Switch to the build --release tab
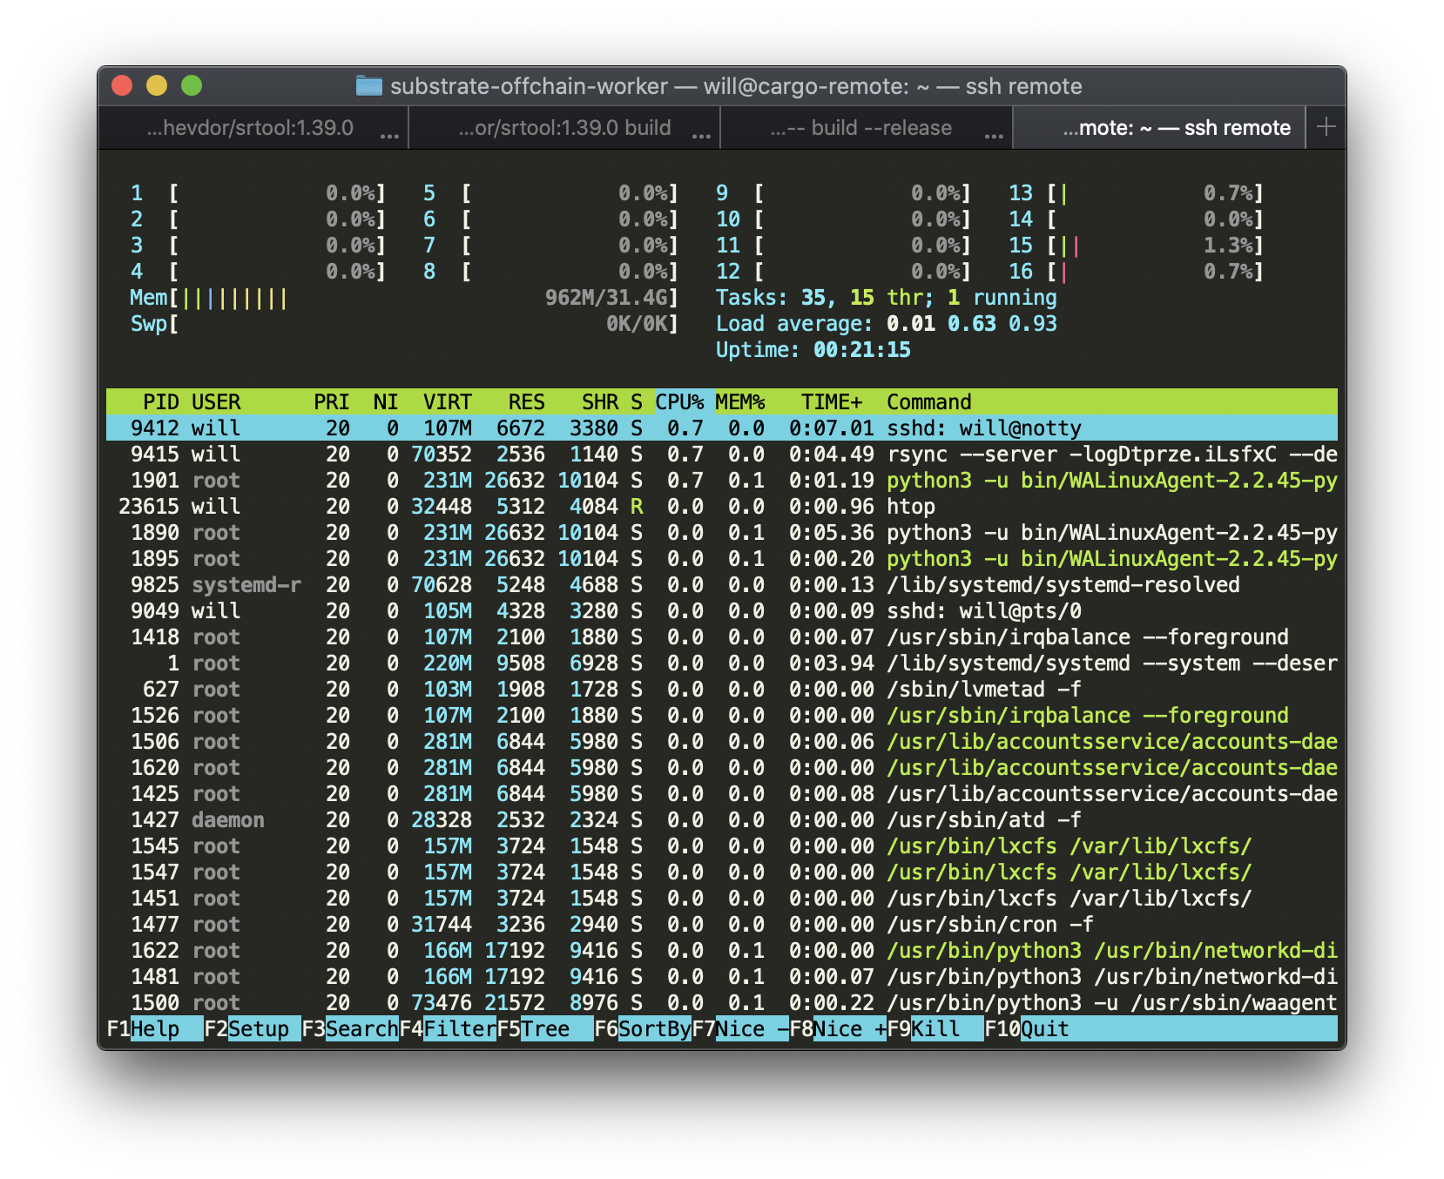The height and width of the screenshot is (1179, 1444). (x=867, y=128)
